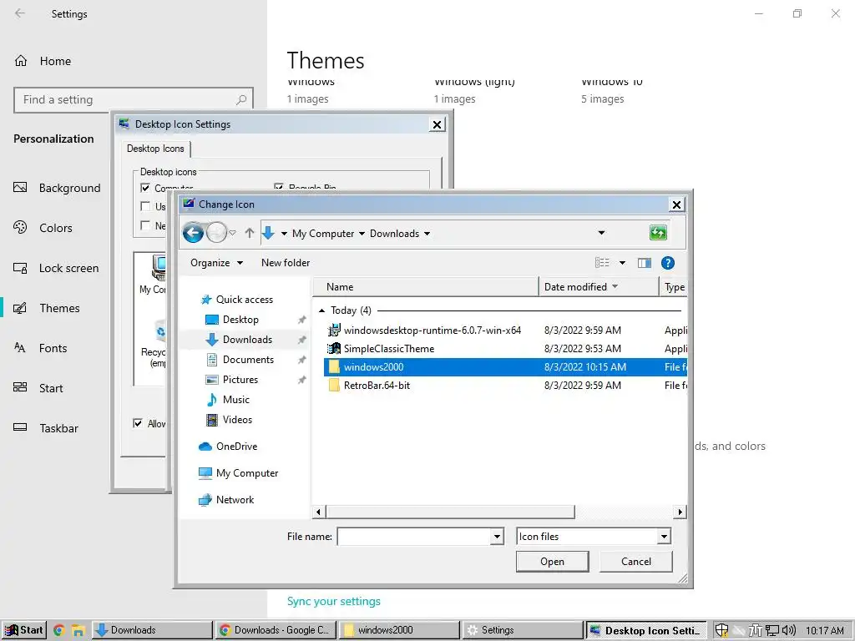Open recent locations dropdown beside Forward arrow
The height and width of the screenshot is (641, 855).
point(232,234)
